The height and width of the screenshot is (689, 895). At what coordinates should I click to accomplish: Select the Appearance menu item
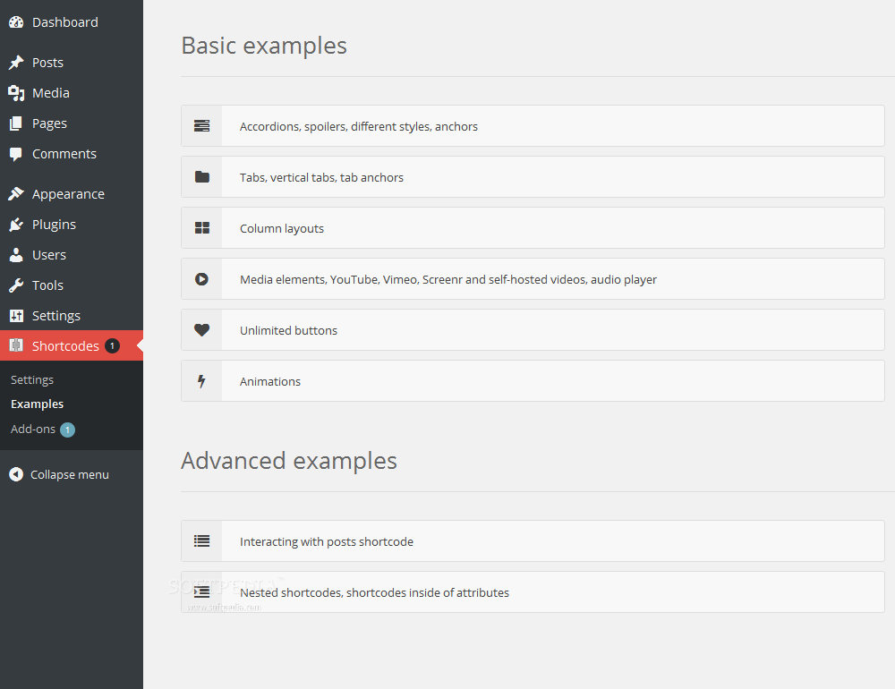click(68, 194)
